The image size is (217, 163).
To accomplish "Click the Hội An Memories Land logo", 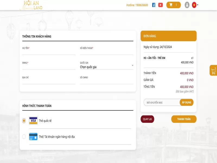I will [31, 5].
